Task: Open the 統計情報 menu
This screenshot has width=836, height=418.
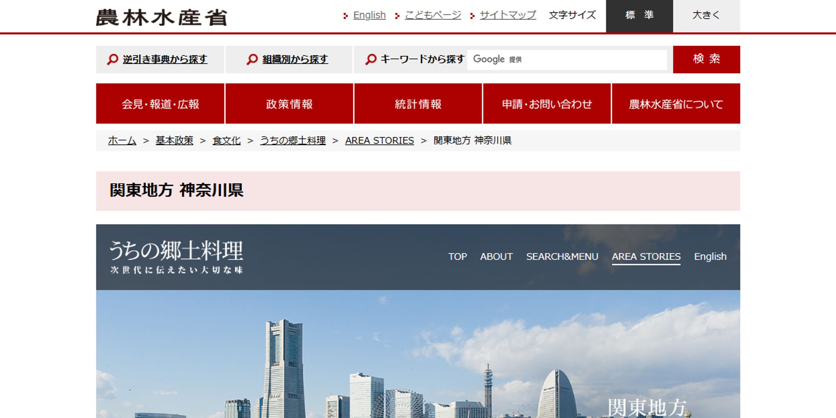Action: (x=418, y=103)
